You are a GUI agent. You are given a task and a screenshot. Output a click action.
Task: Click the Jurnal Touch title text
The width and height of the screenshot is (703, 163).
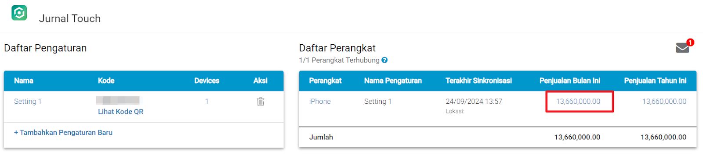(70, 18)
